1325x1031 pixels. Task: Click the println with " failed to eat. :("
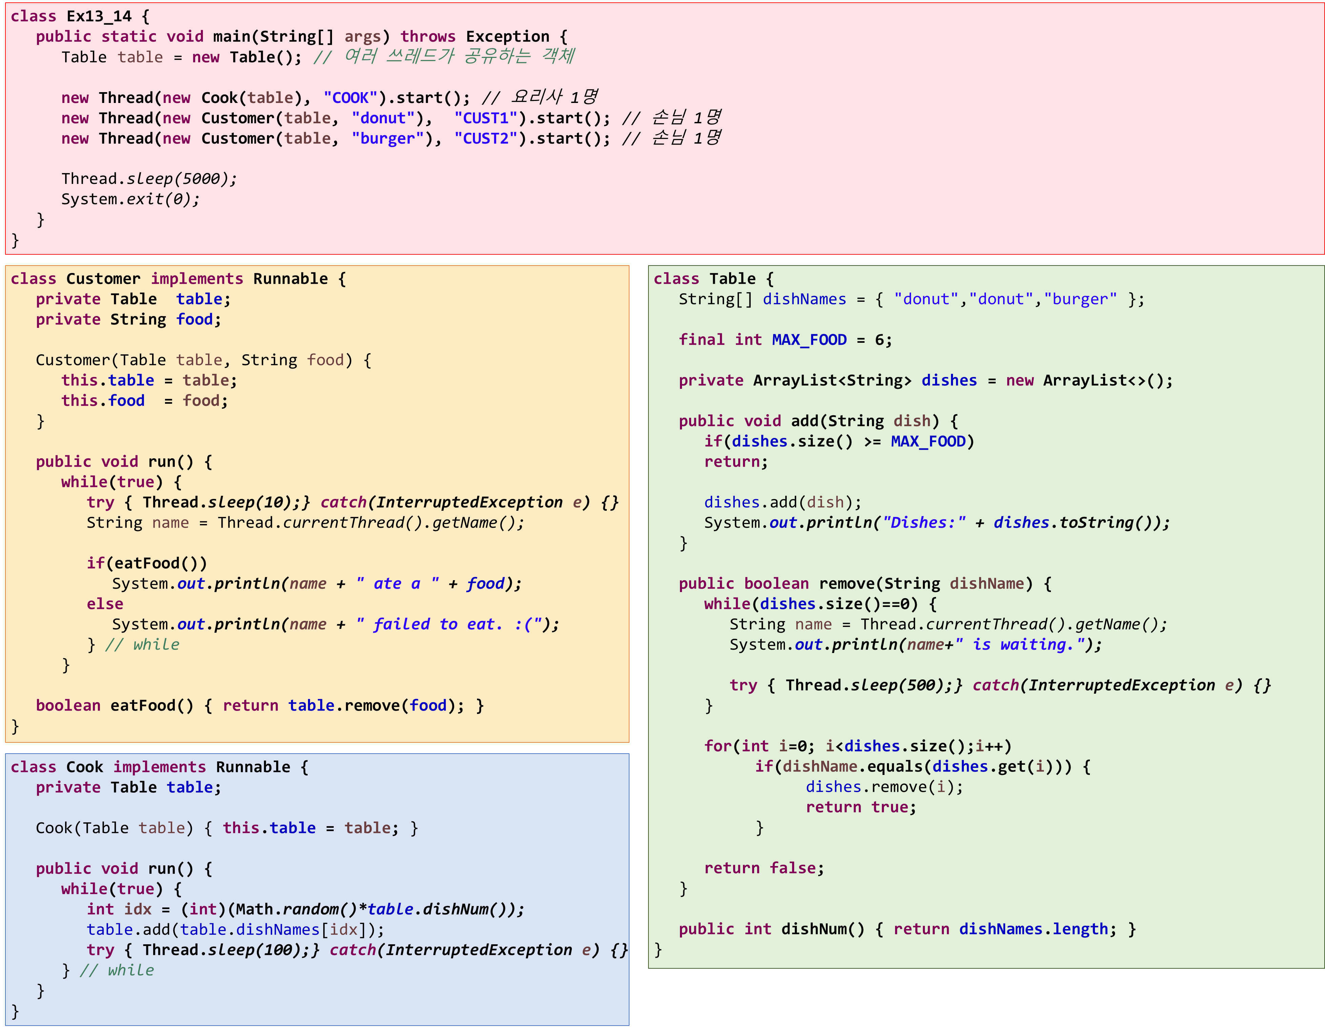335,625
